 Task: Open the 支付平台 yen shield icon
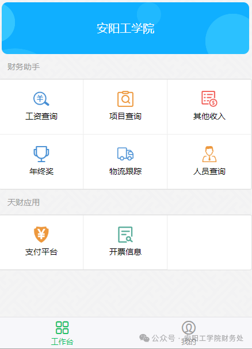[x=41, y=235]
